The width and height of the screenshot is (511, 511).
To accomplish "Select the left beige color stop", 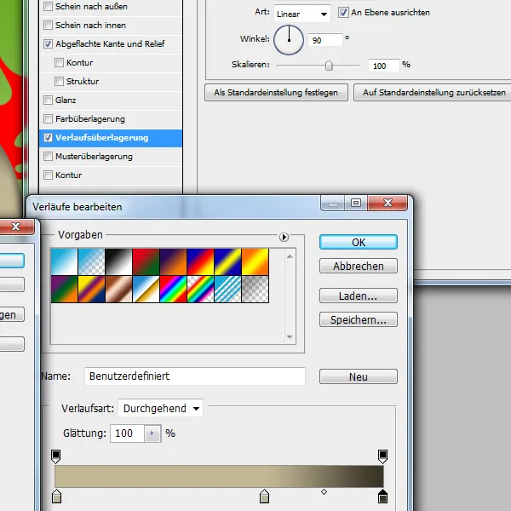I will click(x=57, y=496).
